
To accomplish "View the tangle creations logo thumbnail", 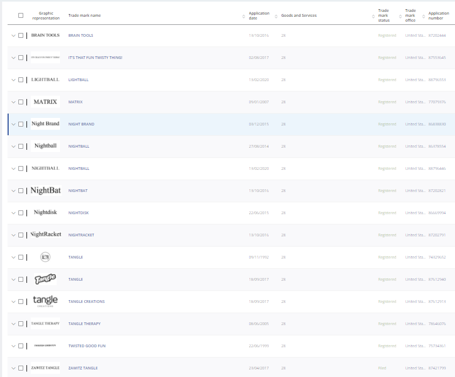I will pyautogui.click(x=45, y=301).
